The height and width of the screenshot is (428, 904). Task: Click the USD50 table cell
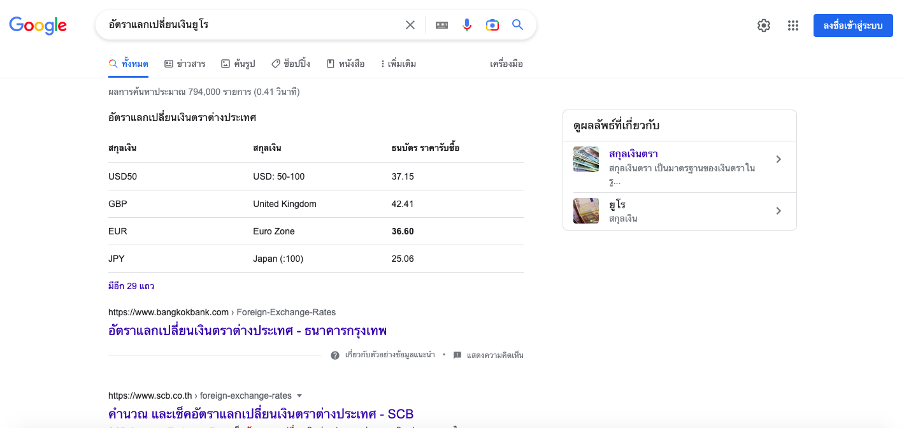[x=122, y=176]
